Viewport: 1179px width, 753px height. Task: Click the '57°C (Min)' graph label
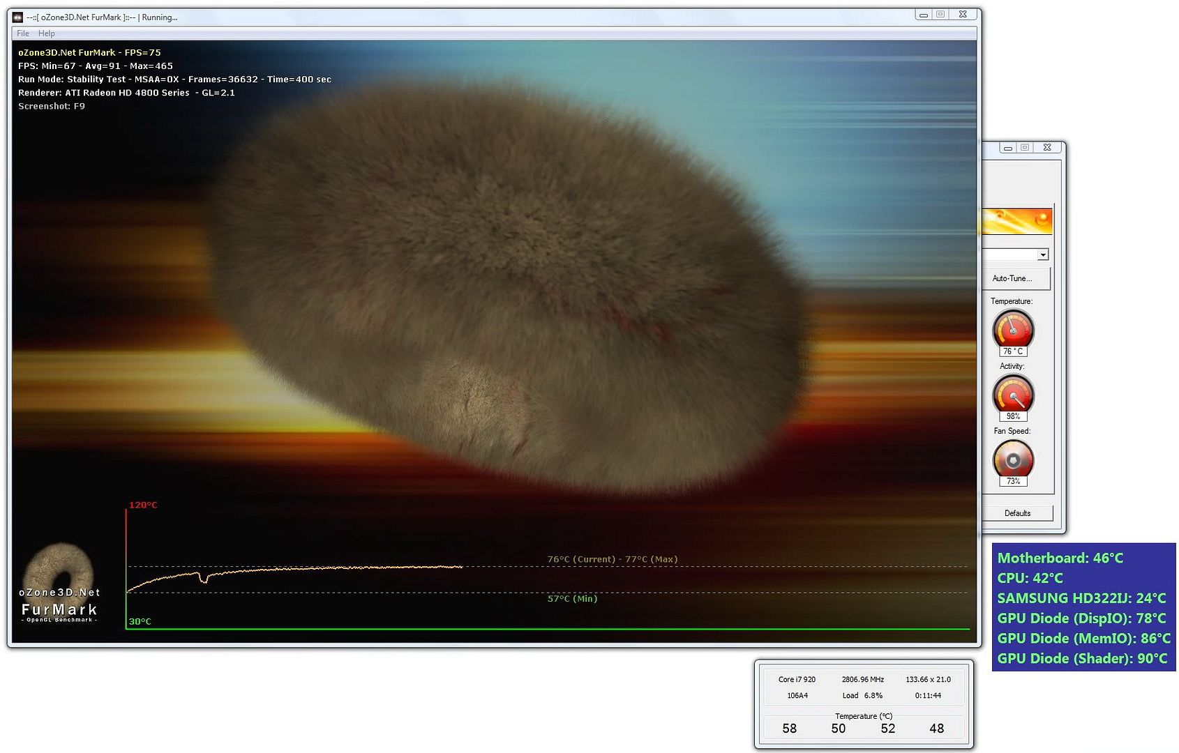coord(572,598)
